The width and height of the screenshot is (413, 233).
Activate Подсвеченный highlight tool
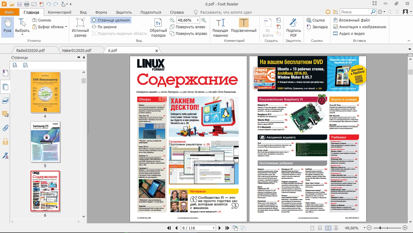pos(244,25)
